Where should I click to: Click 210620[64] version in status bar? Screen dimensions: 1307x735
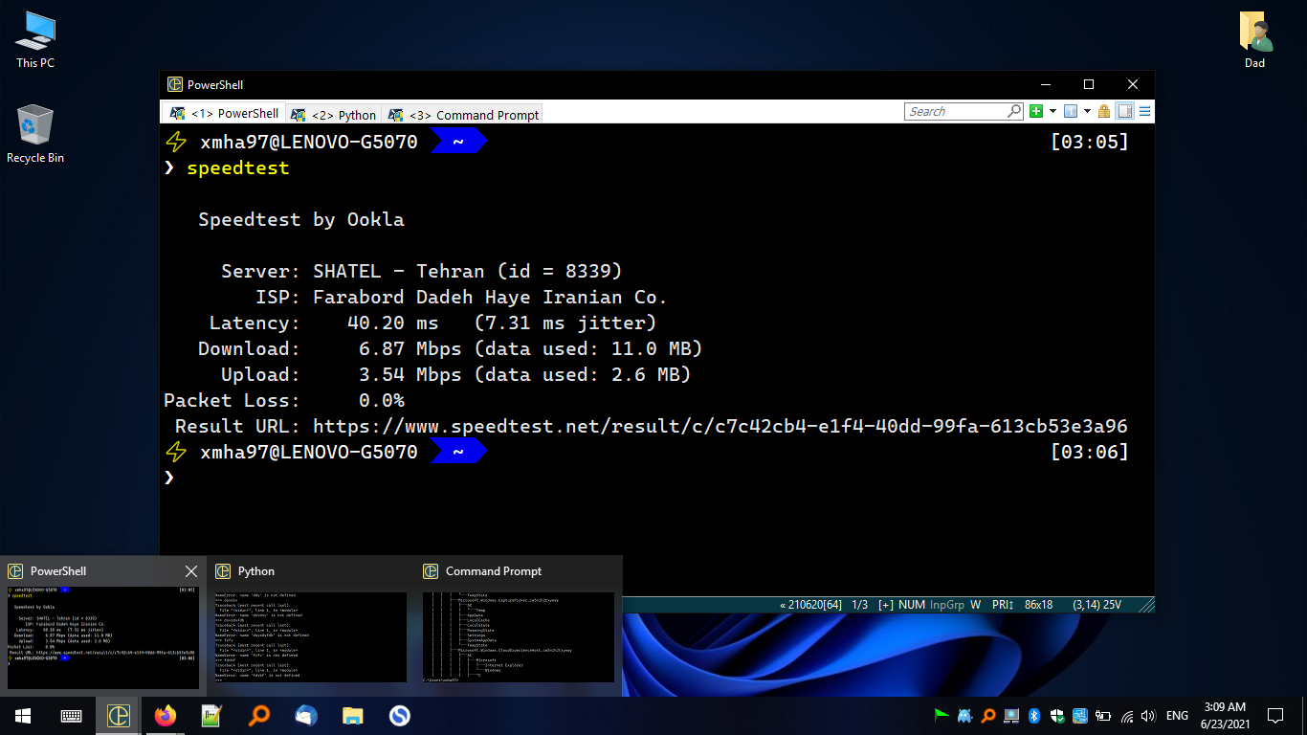pos(810,605)
